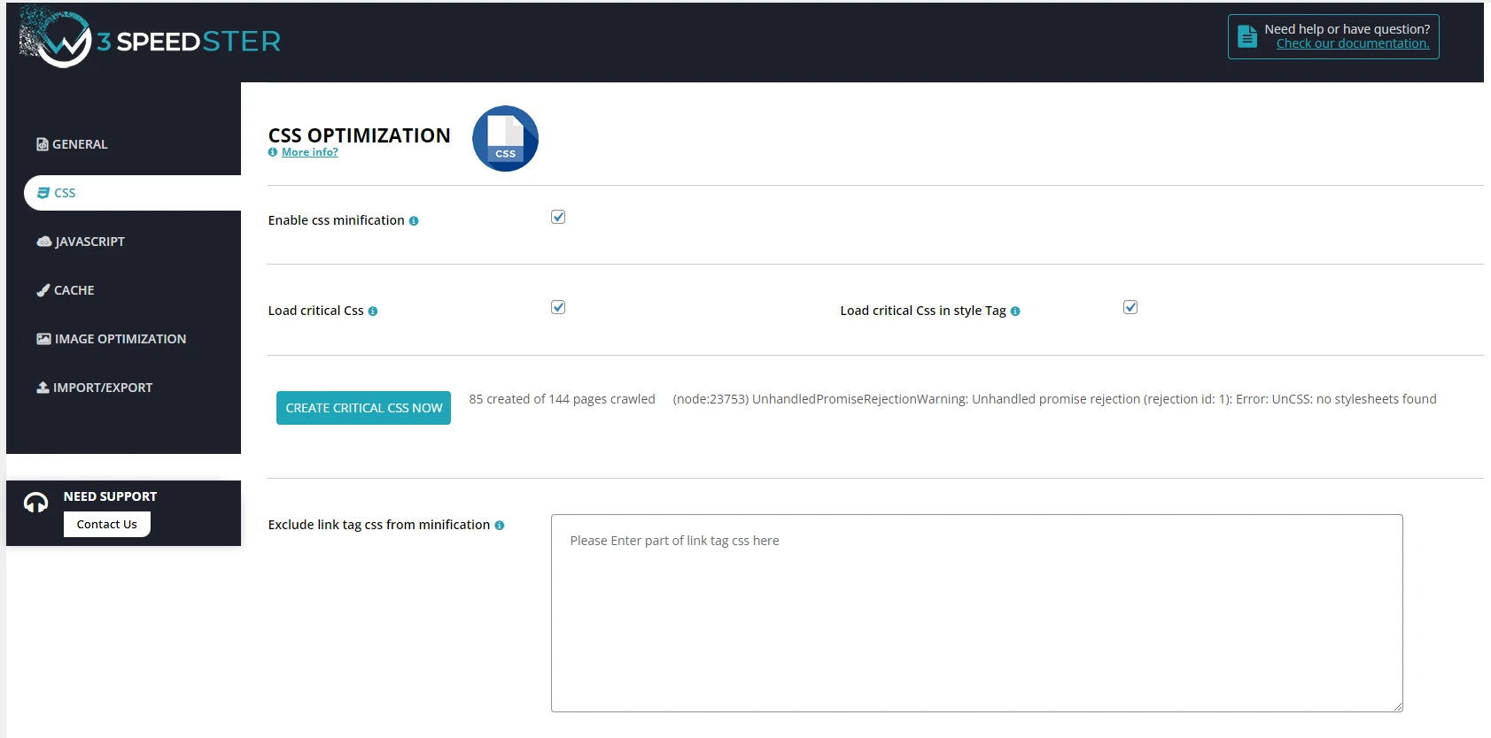Click info icon beside Exclude link tag css
This screenshot has height=738, width=1491.
click(x=500, y=526)
